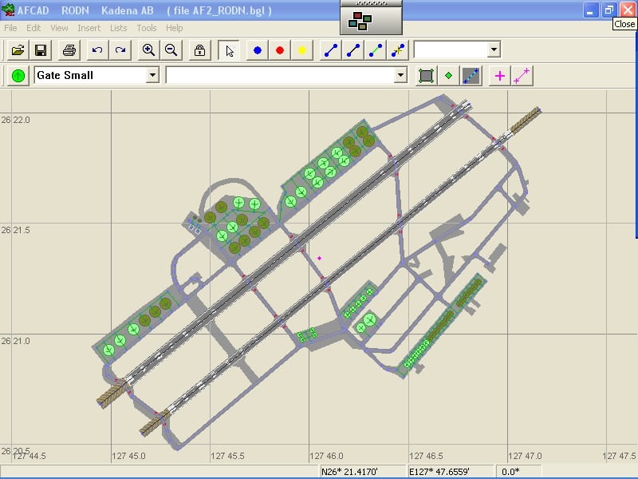Undo the last action
The width and height of the screenshot is (638, 479).
(x=97, y=50)
